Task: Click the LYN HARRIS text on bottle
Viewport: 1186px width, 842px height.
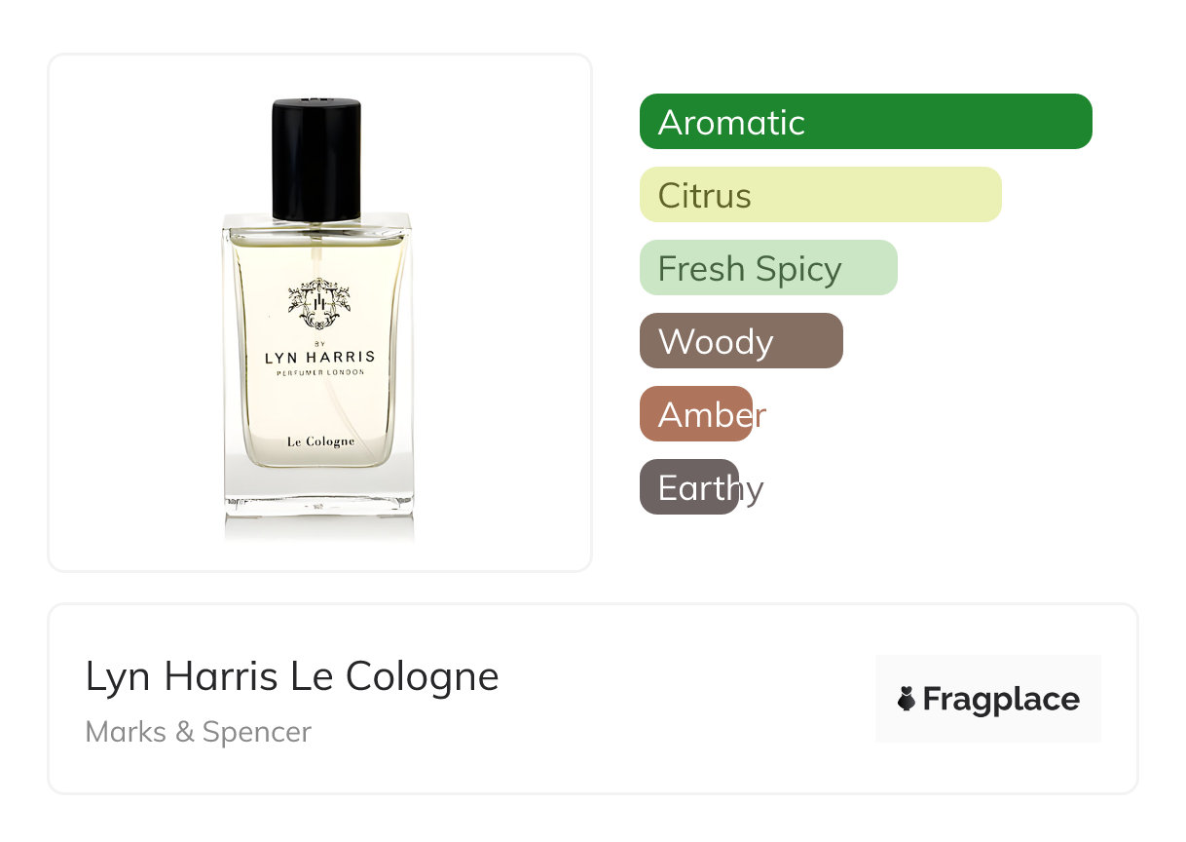Action: 319,358
